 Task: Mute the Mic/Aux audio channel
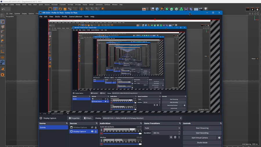[x=101, y=144]
